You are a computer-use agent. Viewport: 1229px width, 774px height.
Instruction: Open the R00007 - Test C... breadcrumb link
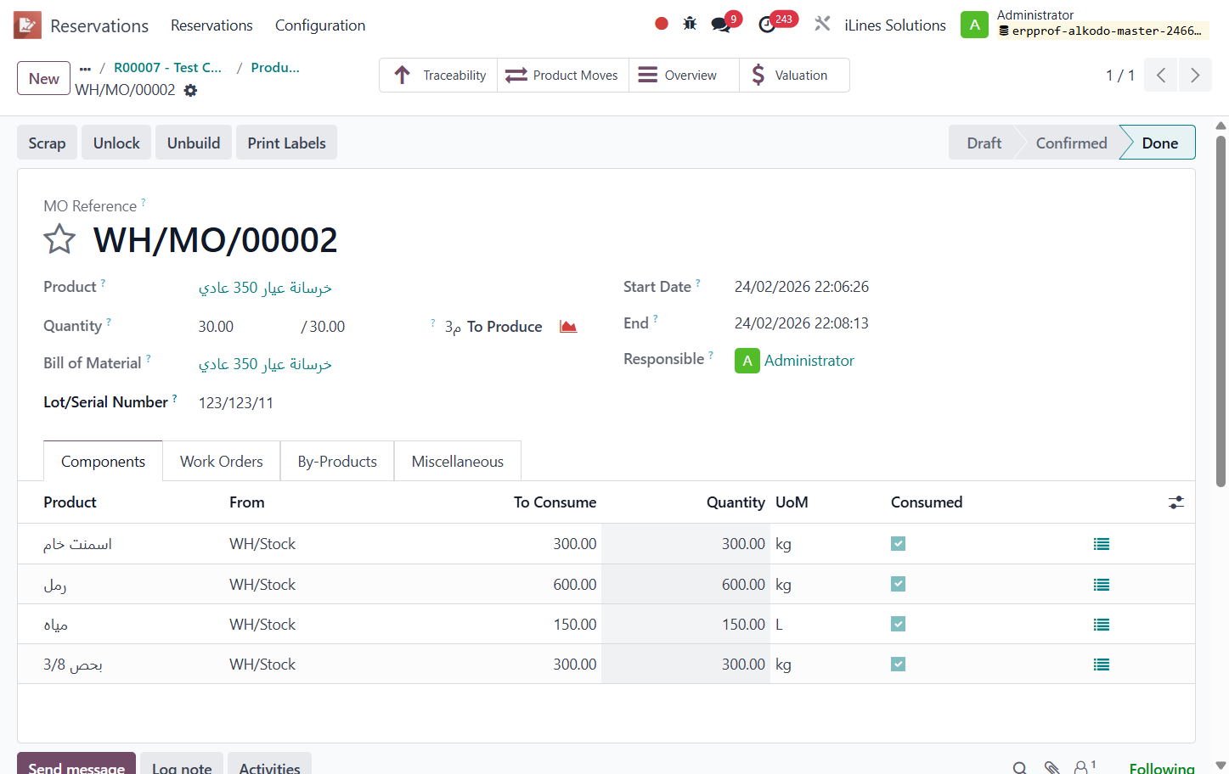pos(168,68)
